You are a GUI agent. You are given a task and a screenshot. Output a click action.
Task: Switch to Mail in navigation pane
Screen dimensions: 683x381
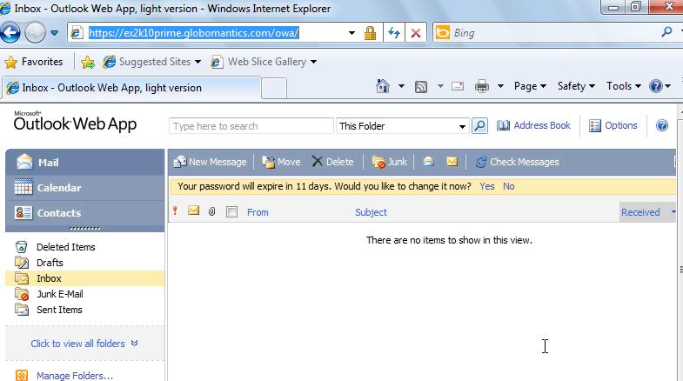(85, 163)
